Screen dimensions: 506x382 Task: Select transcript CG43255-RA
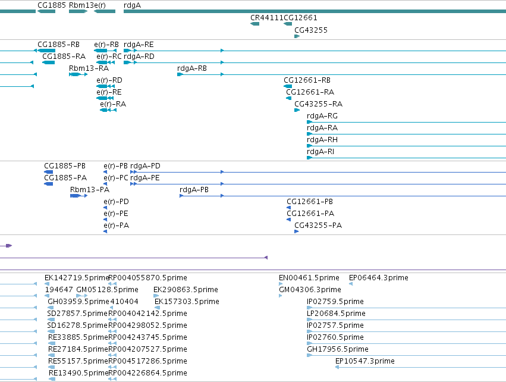click(319, 104)
